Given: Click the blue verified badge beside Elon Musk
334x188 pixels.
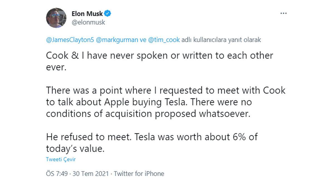Looking at the screenshot, I should click(108, 13).
